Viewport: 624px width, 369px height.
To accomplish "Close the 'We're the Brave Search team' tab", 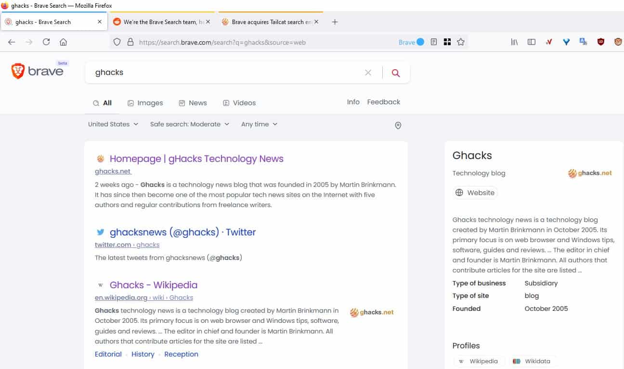I will [x=208, y=22].
